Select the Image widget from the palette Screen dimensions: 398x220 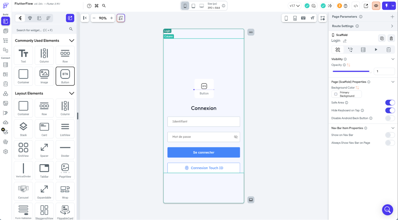pos(44,76)
